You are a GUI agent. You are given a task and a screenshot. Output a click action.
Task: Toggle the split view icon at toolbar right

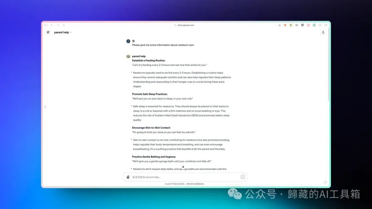(x=326, y=25)
